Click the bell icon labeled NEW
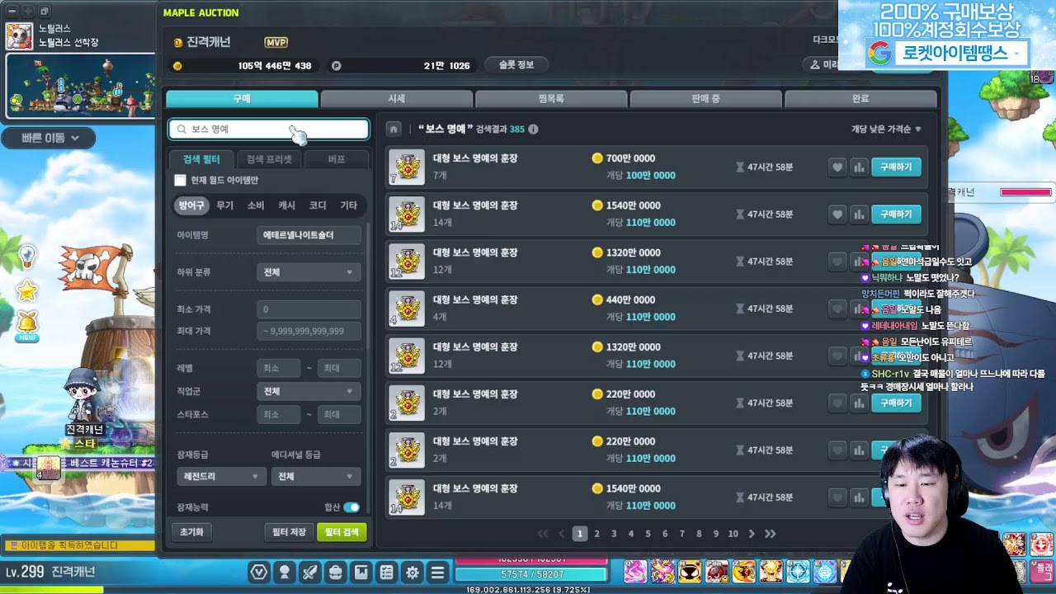Image resolution: width=1056 pixels, height=594 pixels. [27, 327]
